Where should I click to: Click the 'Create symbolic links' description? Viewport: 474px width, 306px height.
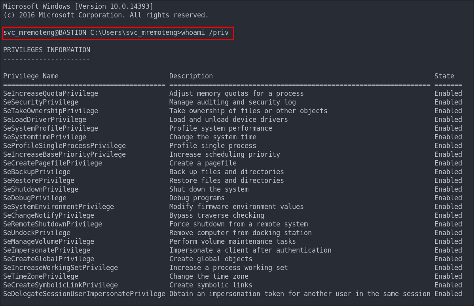point(211,285)
